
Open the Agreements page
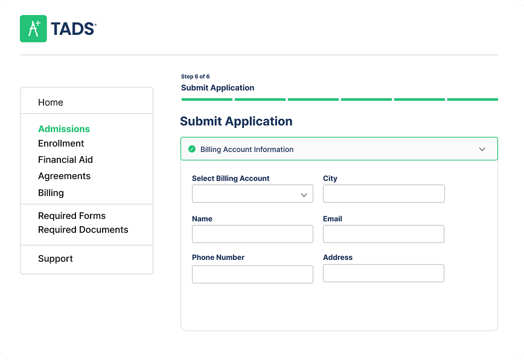tap(64, 176)
